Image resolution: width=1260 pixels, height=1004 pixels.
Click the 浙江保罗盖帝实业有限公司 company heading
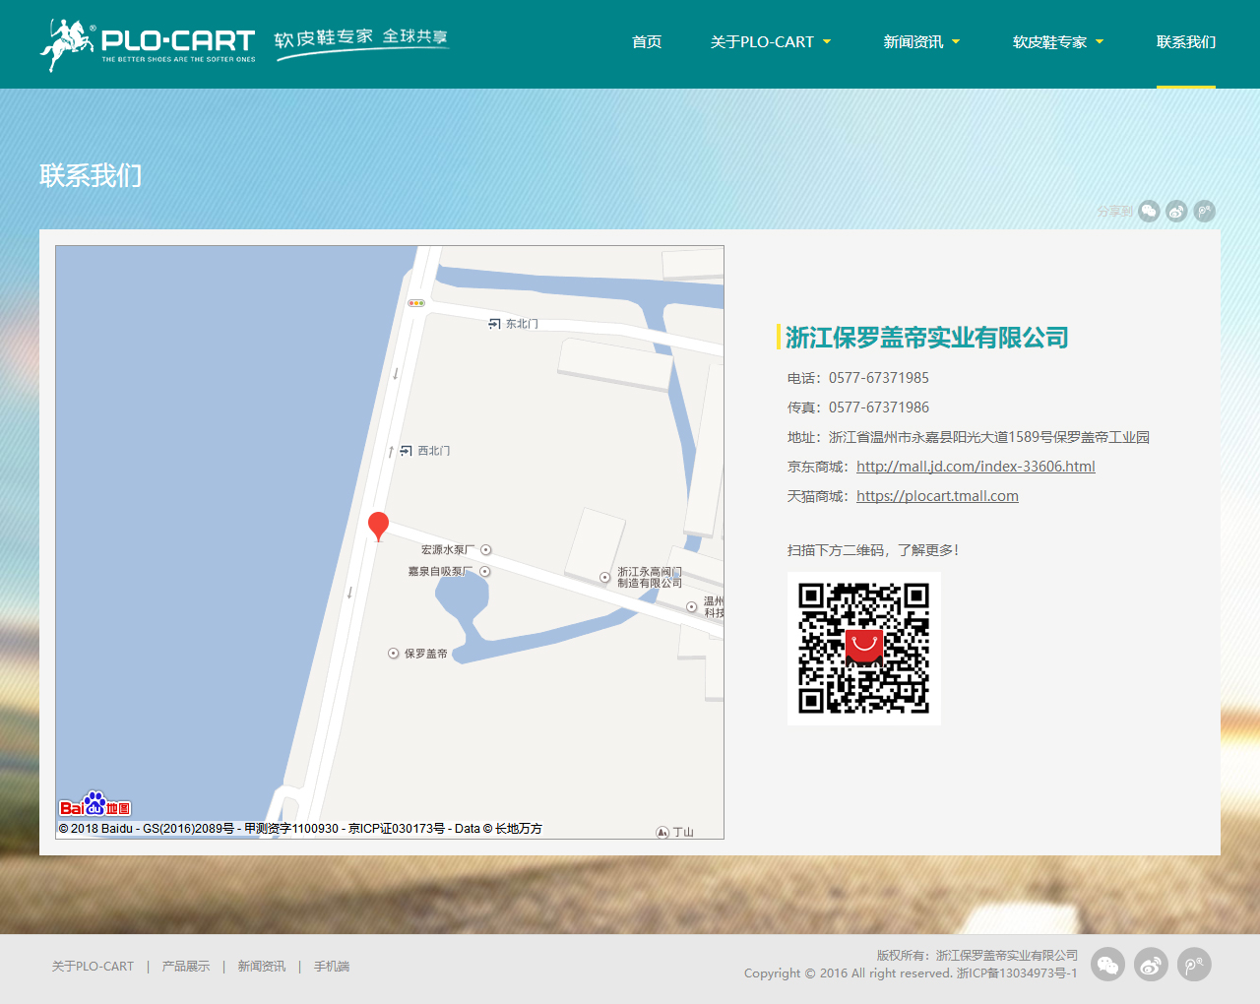pyautogui.click(x=927, y=338)
